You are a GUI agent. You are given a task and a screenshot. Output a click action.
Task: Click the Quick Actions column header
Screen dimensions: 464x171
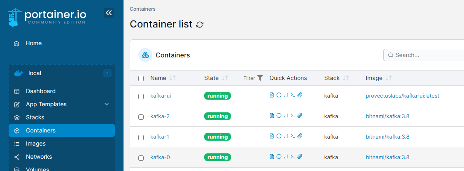[x=288, y=78]
